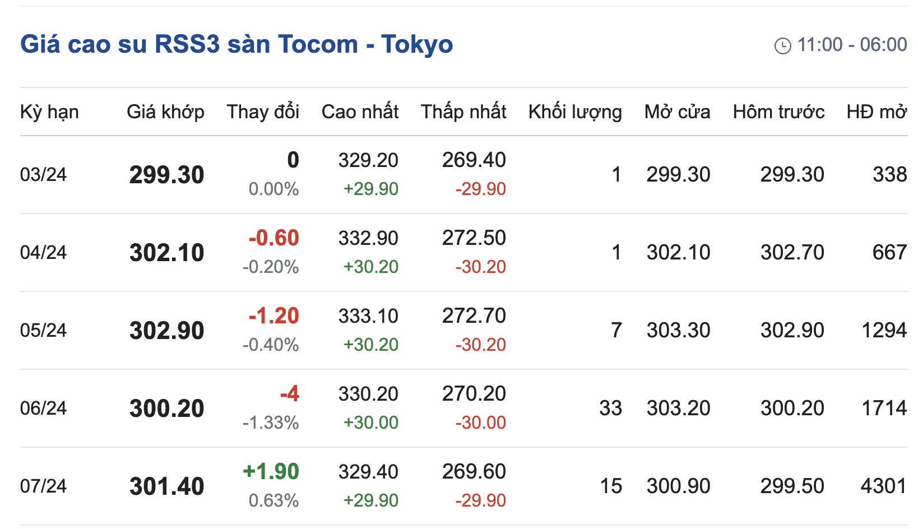Viewport: 918px width, 529px height.
Task: Click the 07/24 contract term
Action: click(43, 486)
